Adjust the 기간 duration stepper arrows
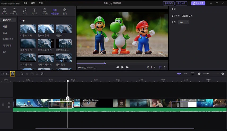Viewport: 227px width, 131px height. (x=188, y=22)
